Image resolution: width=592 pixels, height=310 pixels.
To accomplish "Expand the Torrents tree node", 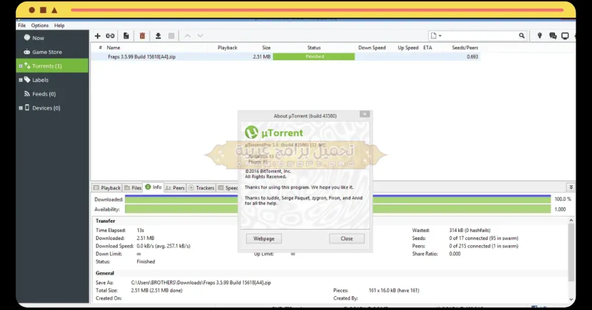I will pos(21,66).
